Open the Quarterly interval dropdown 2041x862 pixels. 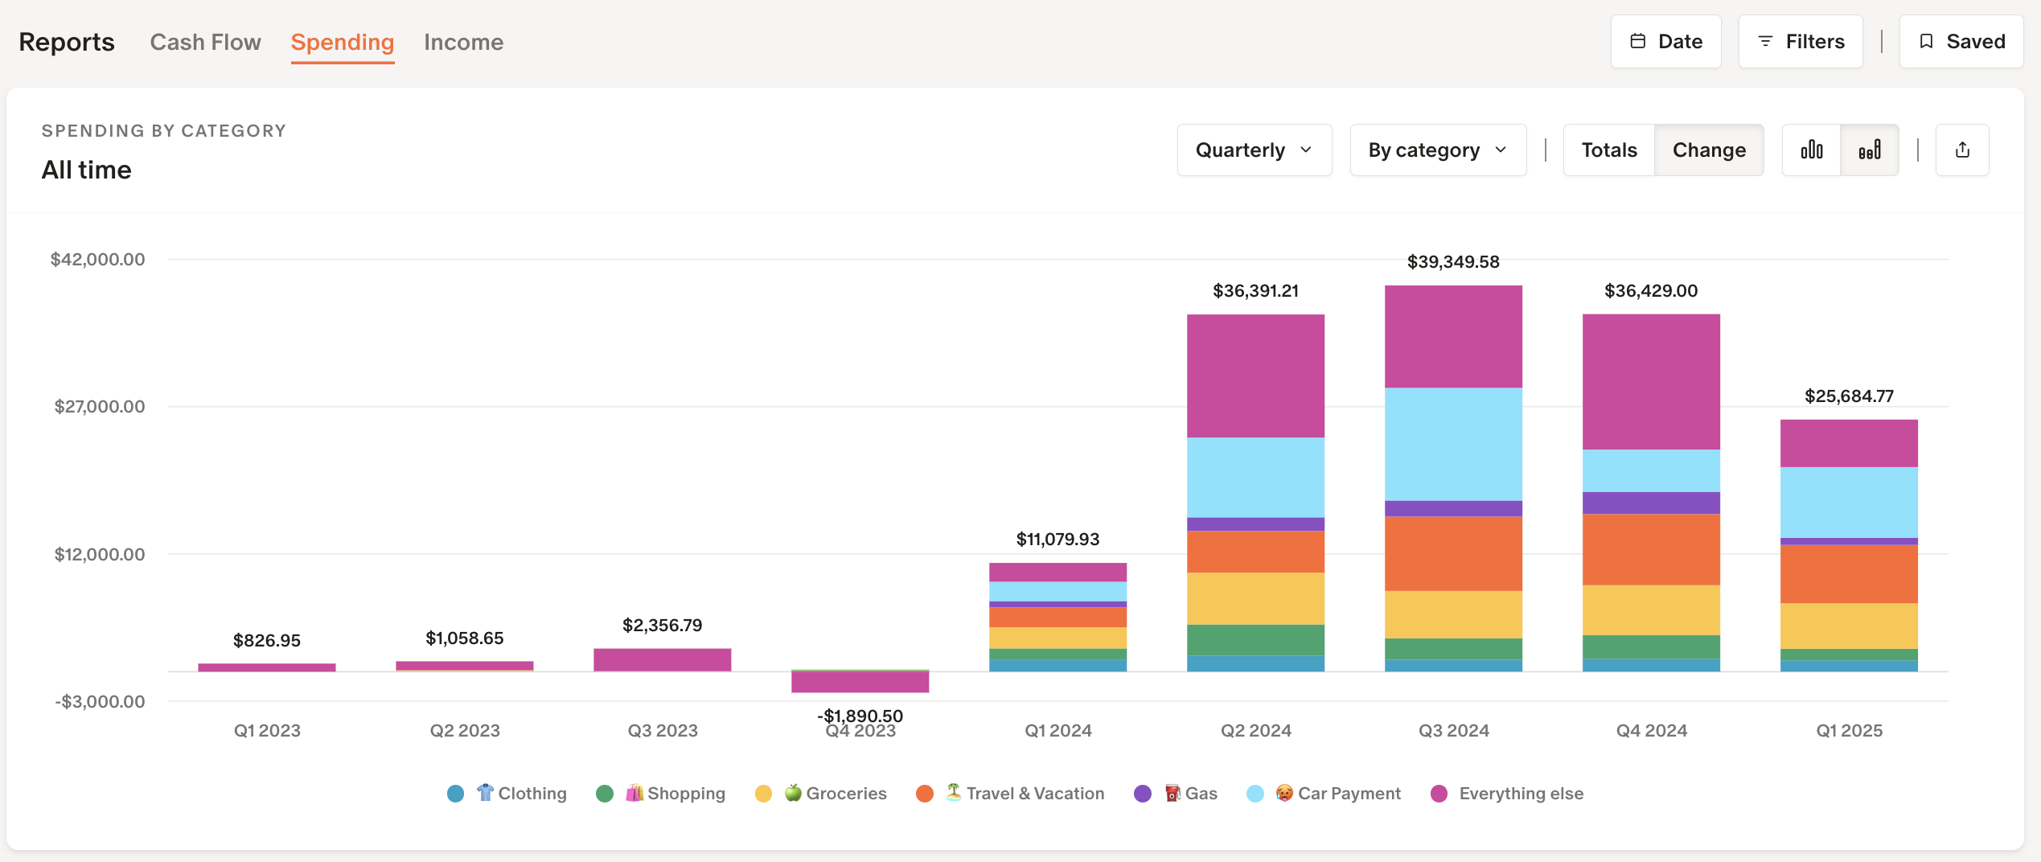click(x=1254, y=150)
